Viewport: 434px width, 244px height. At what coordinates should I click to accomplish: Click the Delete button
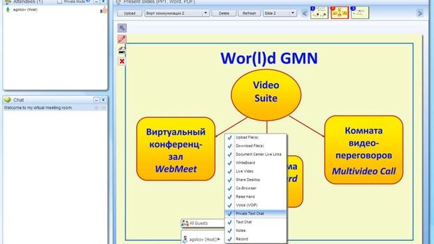224,13
